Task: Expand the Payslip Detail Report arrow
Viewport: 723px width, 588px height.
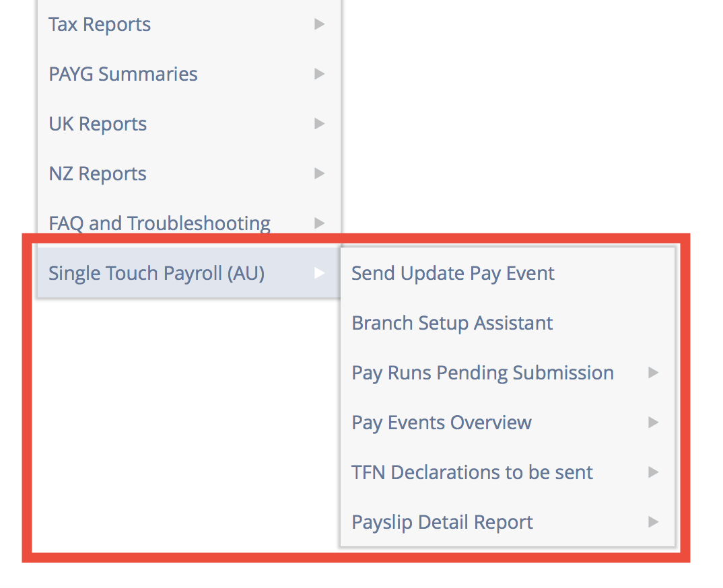Action: [653, 522]
